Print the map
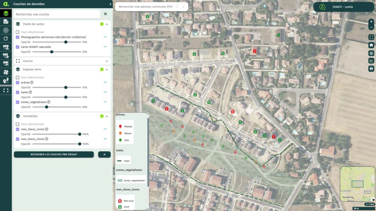This screenshot has width=376, height=211. pyautogui.click(x=371, y=69)
